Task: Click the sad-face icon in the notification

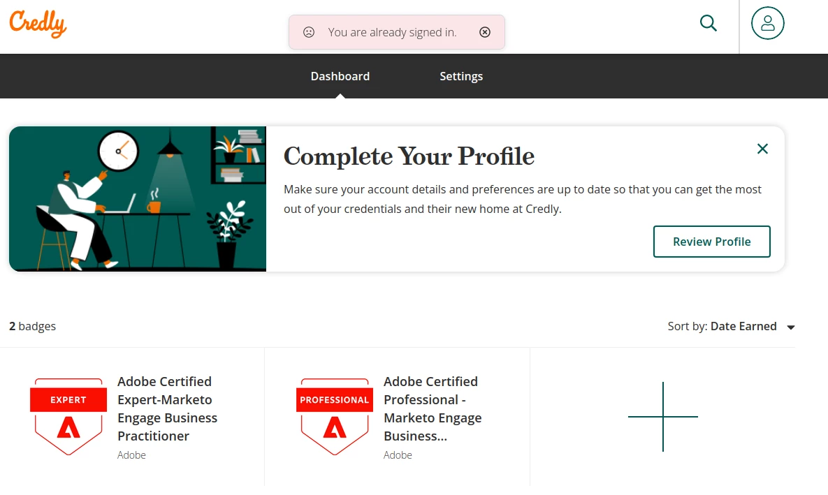Action: (309, 32)
